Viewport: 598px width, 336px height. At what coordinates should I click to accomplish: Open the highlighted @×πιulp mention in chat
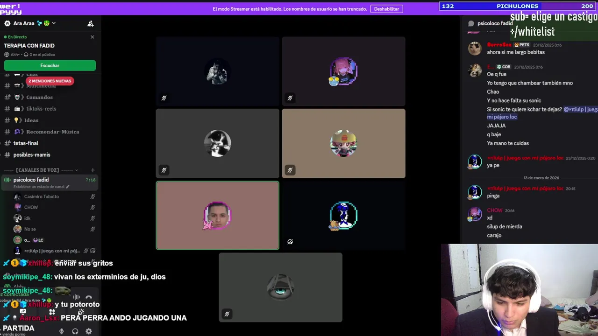(x=581, y=109)
